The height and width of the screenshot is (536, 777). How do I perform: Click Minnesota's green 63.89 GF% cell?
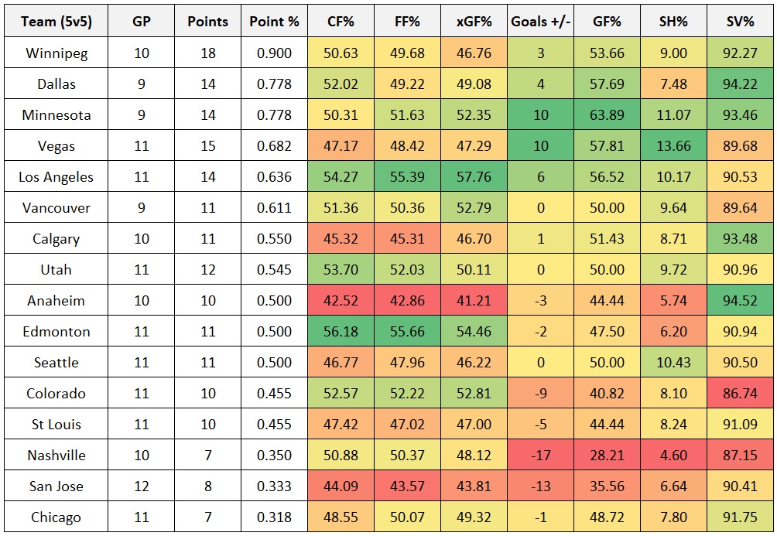coord(606,115)
